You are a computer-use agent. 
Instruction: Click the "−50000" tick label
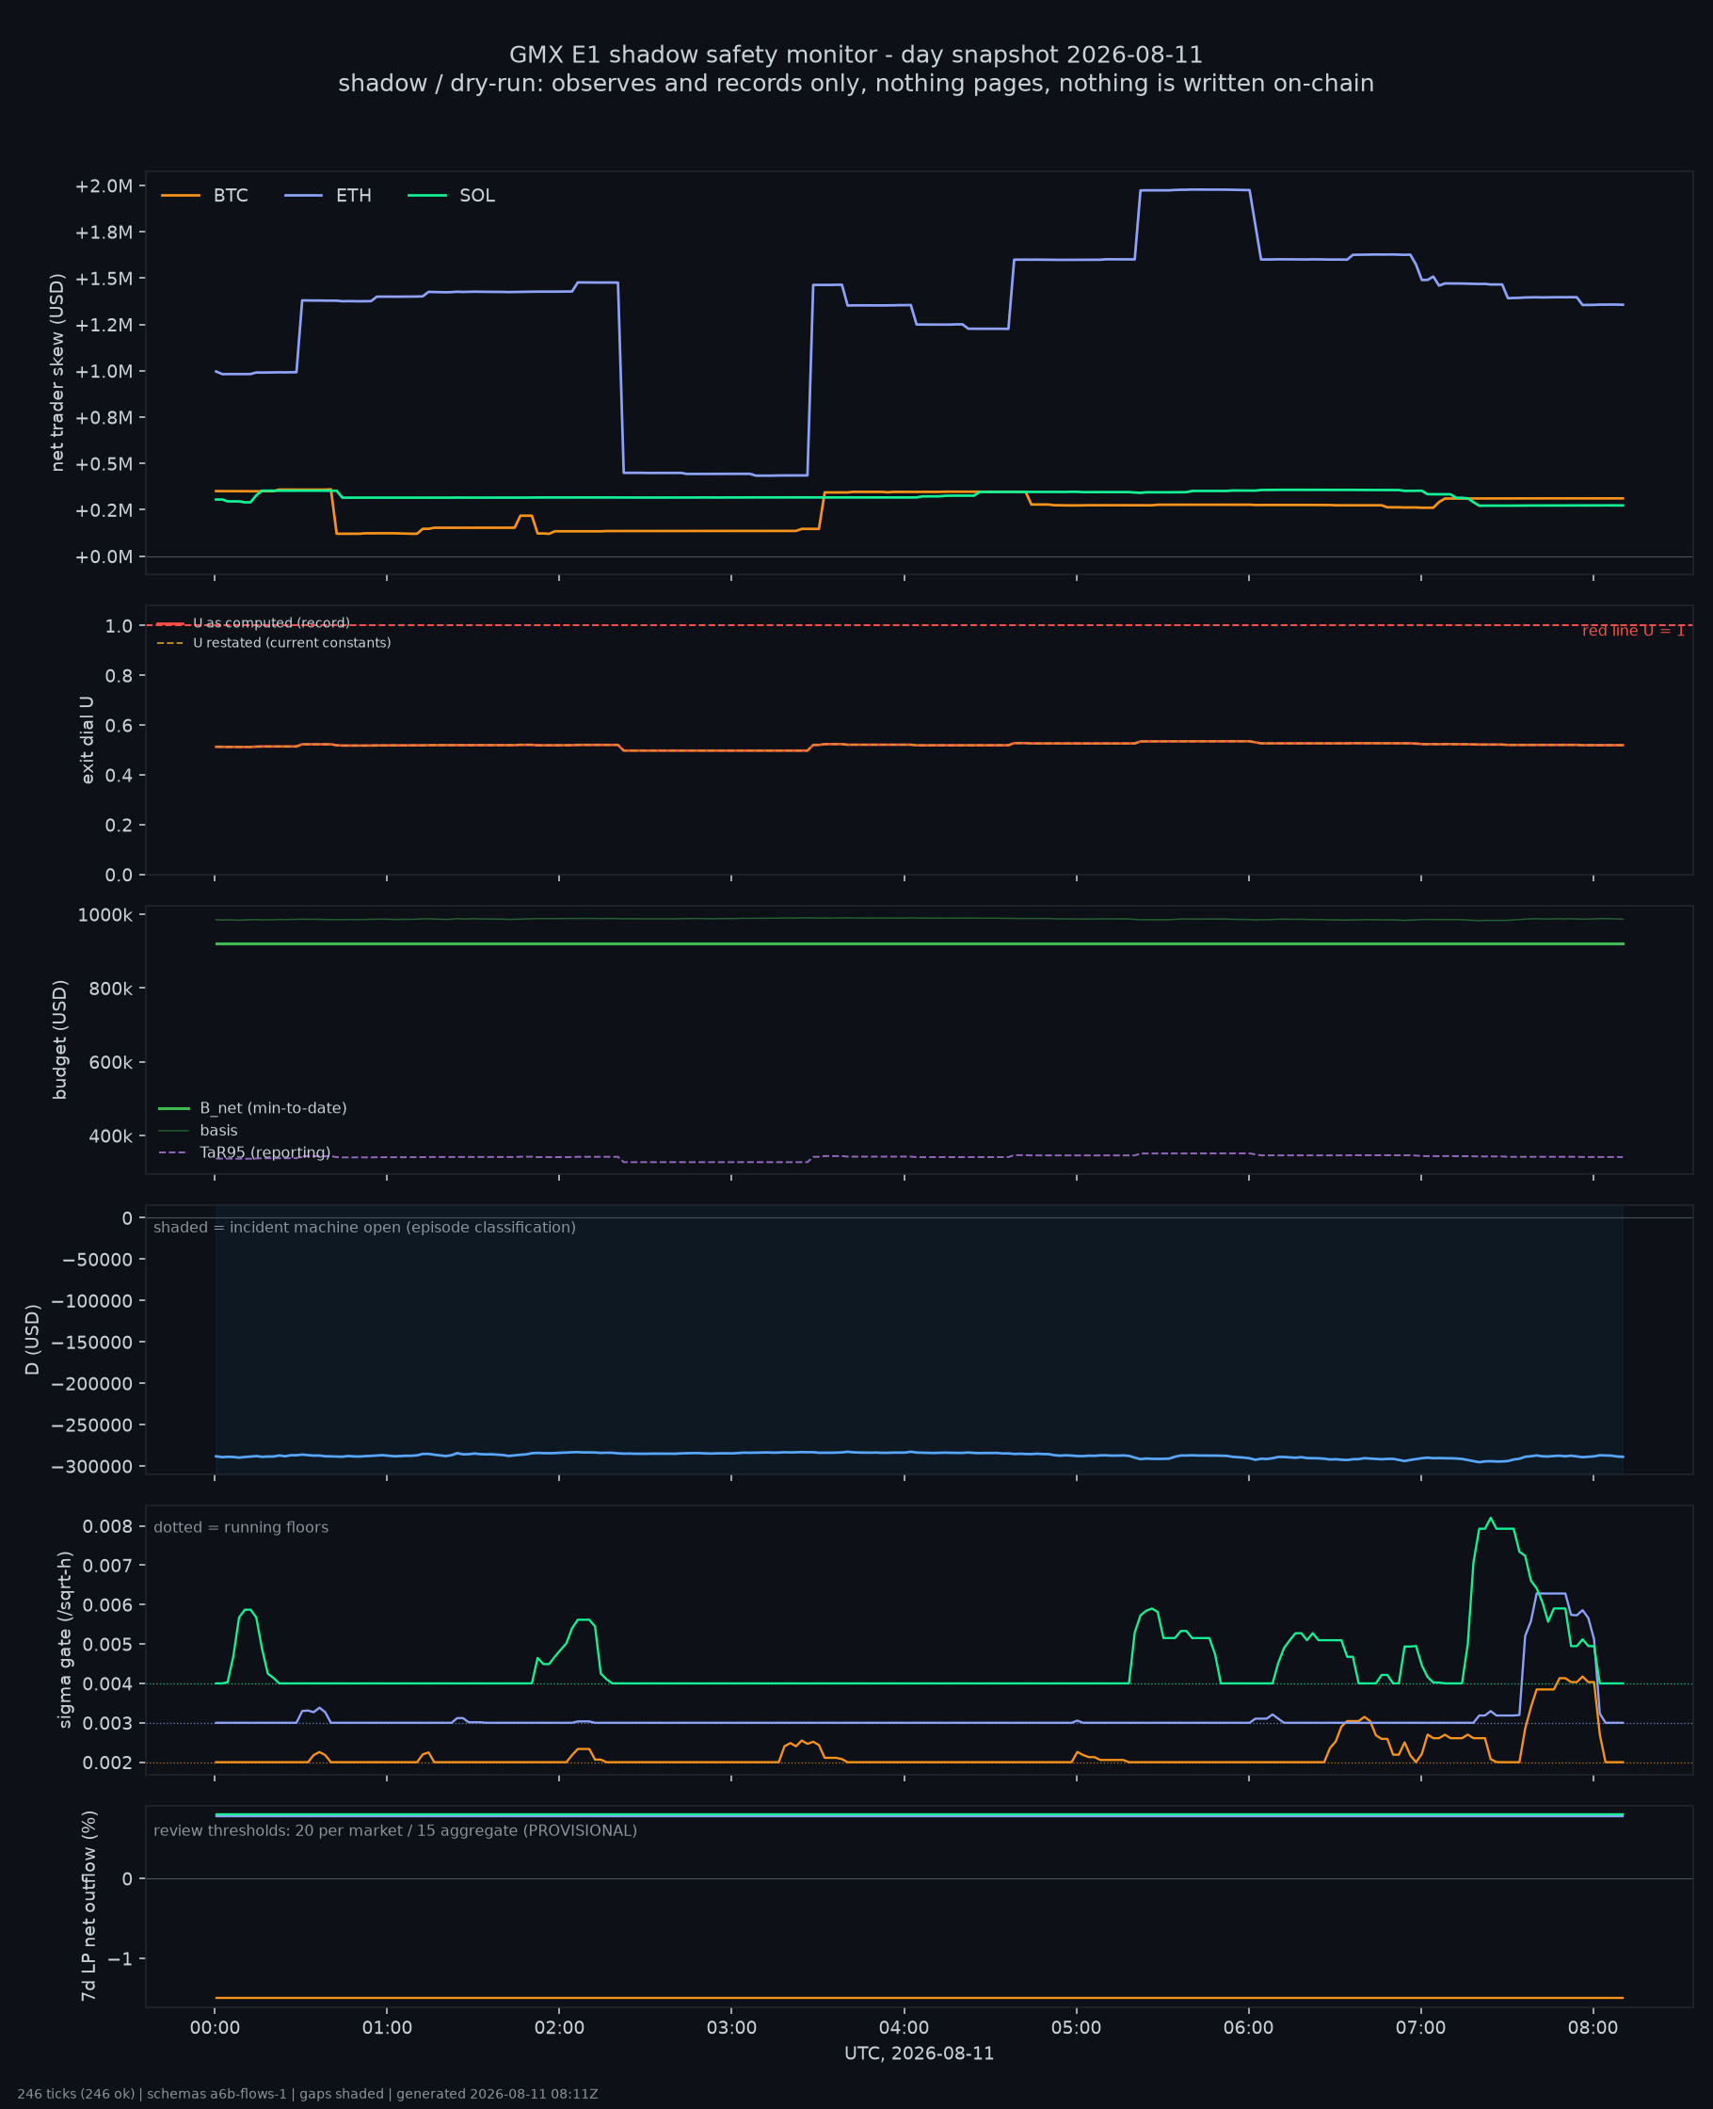point(98,1262)
